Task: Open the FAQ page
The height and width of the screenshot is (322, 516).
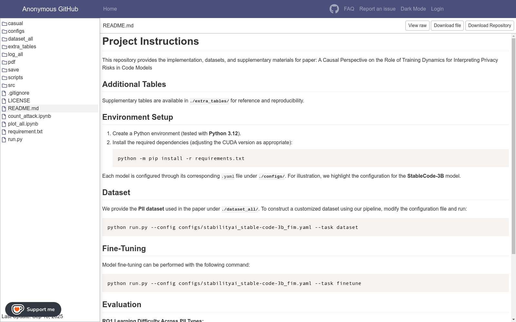Action: [349, 9]
